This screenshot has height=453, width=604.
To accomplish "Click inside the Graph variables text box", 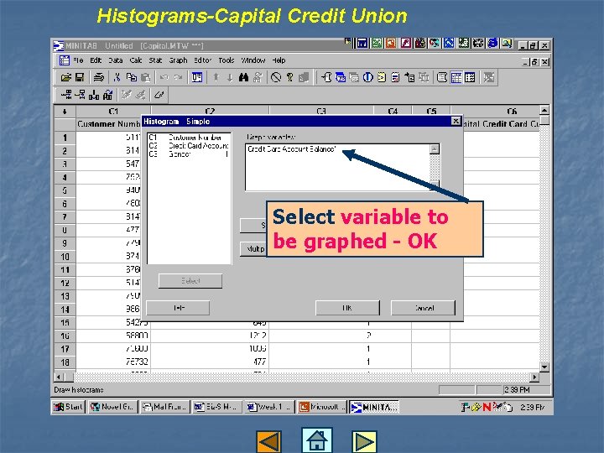I will click(337, 167).
